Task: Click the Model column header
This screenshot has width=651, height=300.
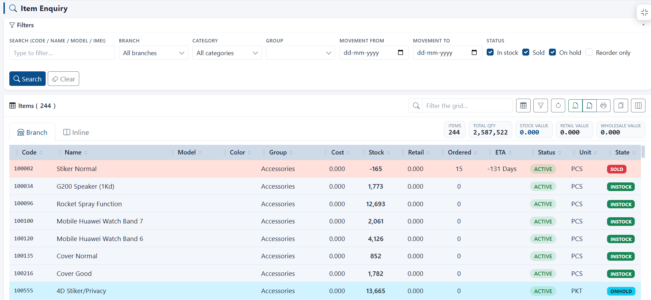Action: 187,152
